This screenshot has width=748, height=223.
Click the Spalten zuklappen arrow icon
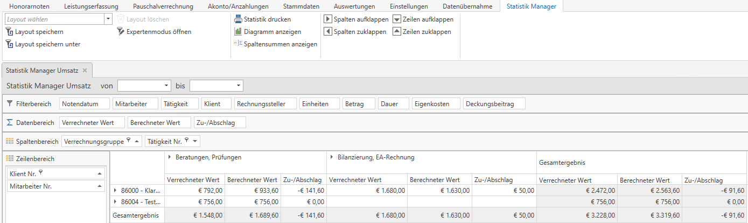(x=328, y=32)
